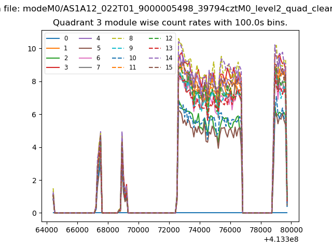332x249 pixels.
Task: Select legend entry 10 in the legend
Action: [125, 58]
